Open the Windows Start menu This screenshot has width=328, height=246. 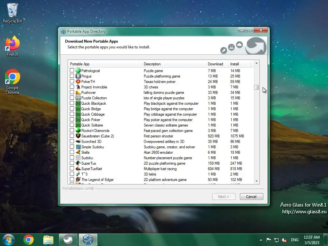(9, 240)
